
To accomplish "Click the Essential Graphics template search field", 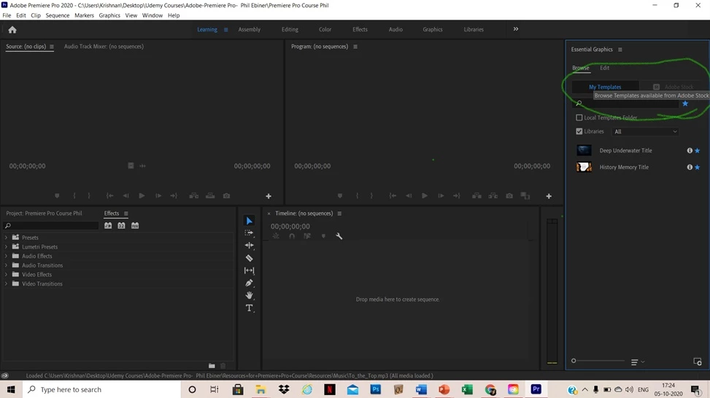I will click(x=627, y=104).
